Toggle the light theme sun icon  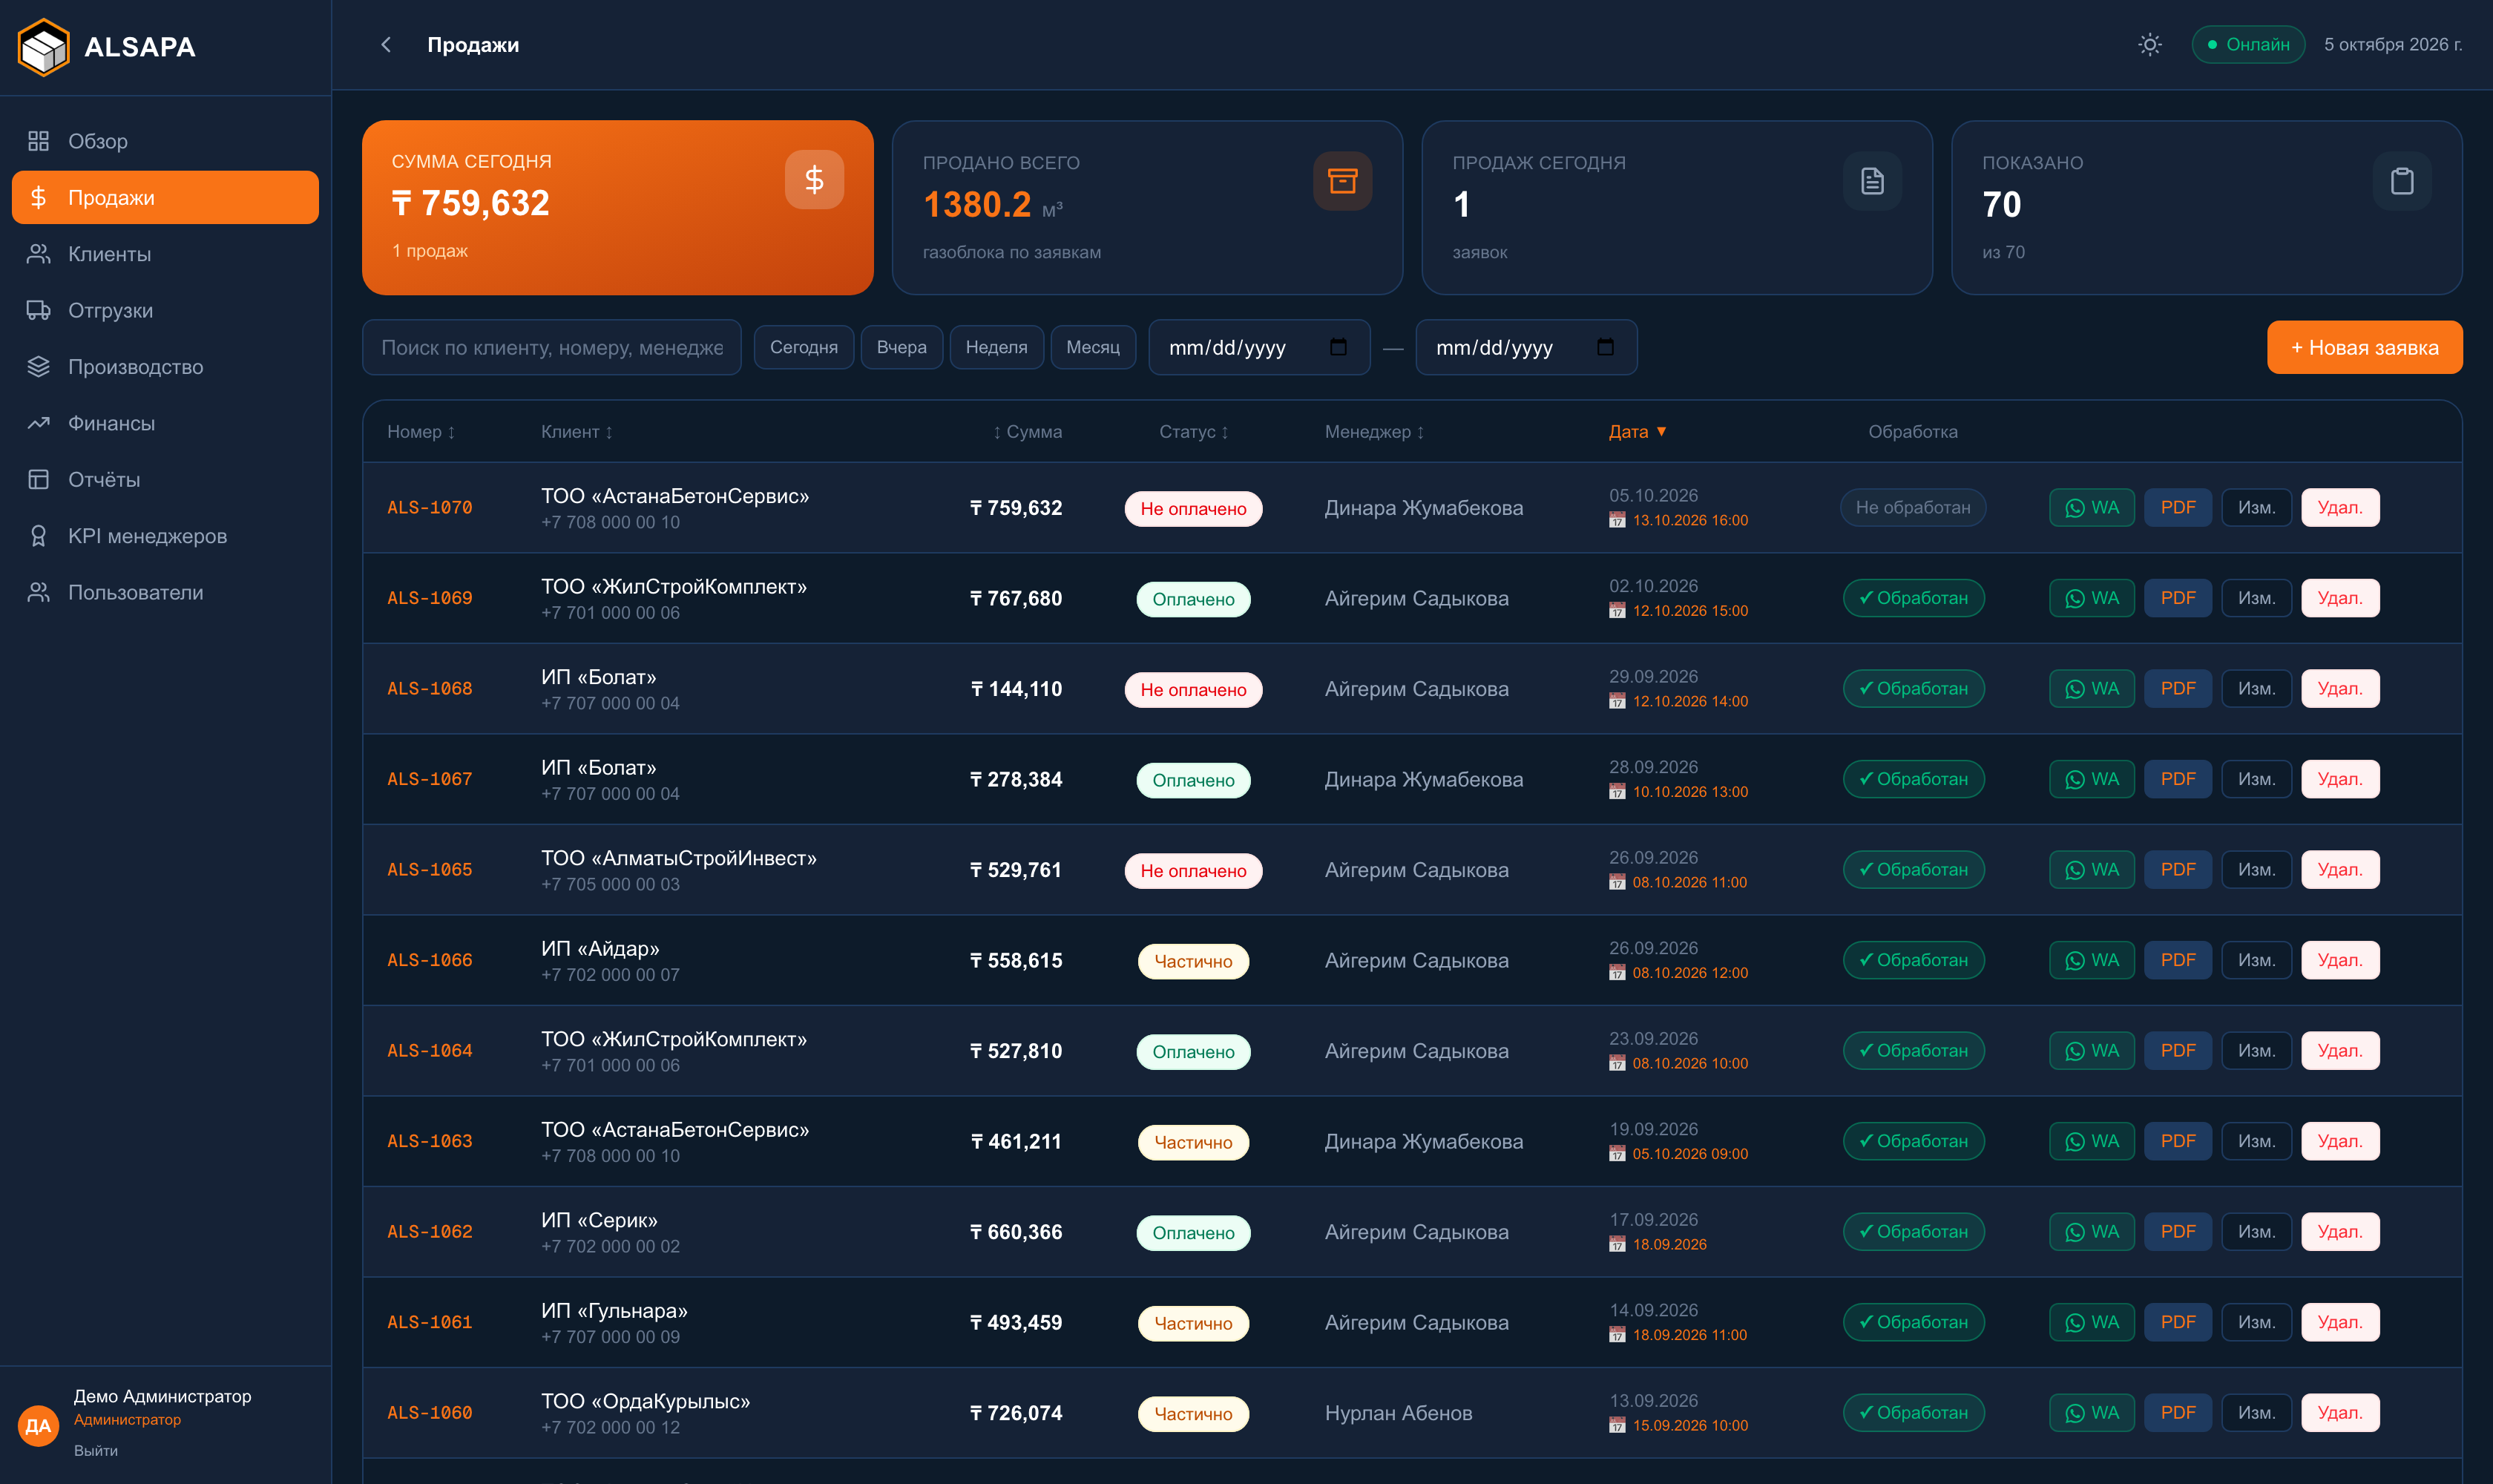click(x=2149, y=45)
